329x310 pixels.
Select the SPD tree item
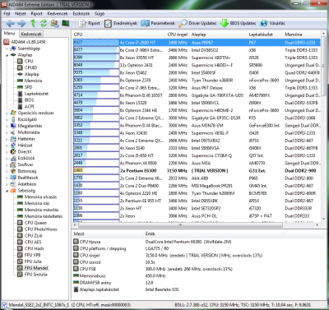point(25,87)
